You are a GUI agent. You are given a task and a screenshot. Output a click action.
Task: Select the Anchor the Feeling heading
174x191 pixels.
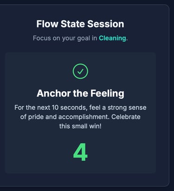80,93
